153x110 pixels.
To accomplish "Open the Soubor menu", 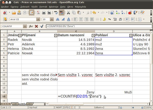I will pyautogui.click(x=5, y=7).
